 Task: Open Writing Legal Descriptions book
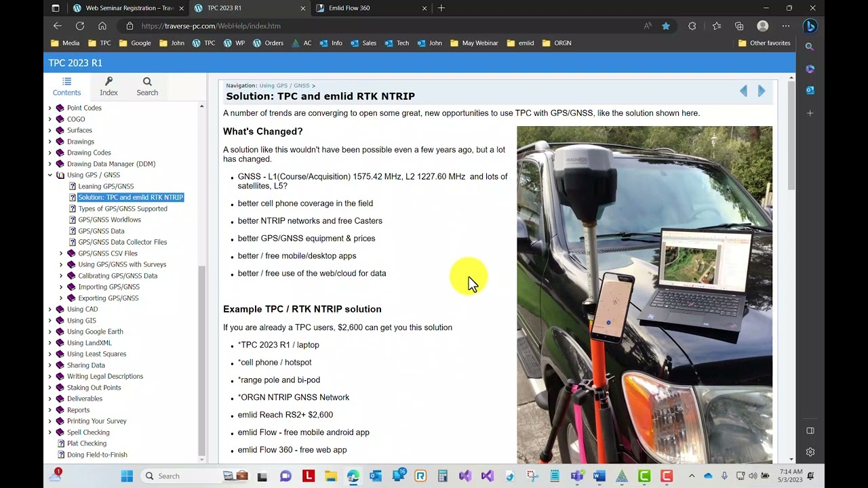coord(105,376)
